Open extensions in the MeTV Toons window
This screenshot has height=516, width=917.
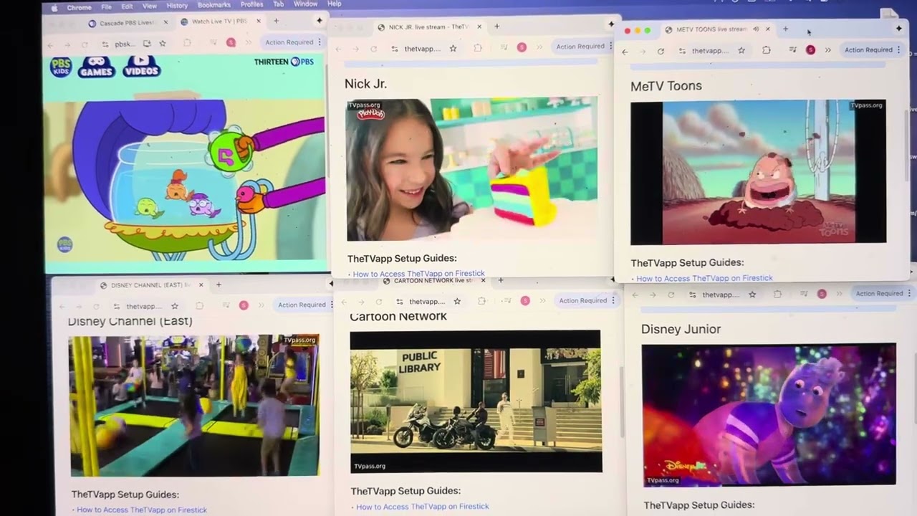(x=766, y=50)
